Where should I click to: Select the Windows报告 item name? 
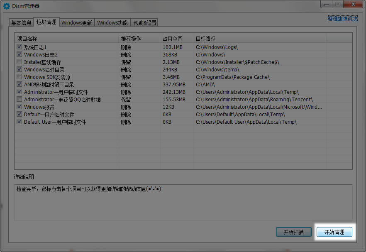point(39,107)
